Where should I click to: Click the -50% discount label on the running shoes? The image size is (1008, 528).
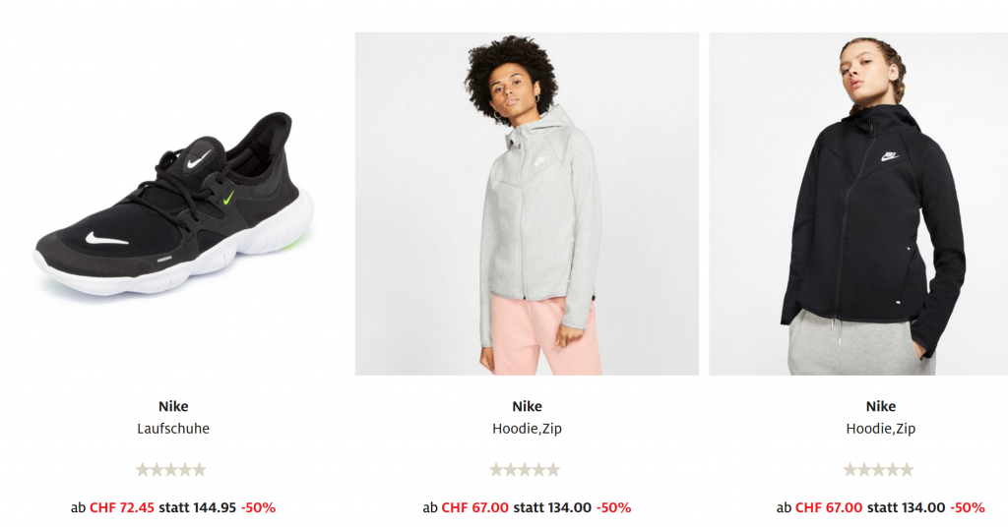tap(258, 507)
